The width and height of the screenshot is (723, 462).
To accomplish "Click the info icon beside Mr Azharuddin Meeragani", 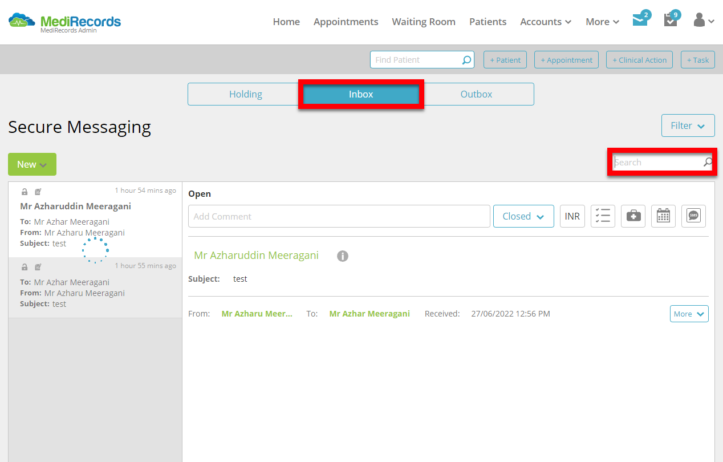I will 342,256.
